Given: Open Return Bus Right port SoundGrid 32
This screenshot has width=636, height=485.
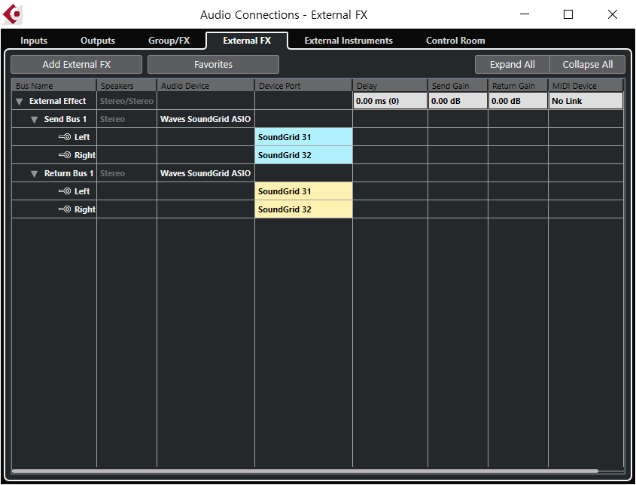Looking at the screenshot, I should [x=303, y=209].
